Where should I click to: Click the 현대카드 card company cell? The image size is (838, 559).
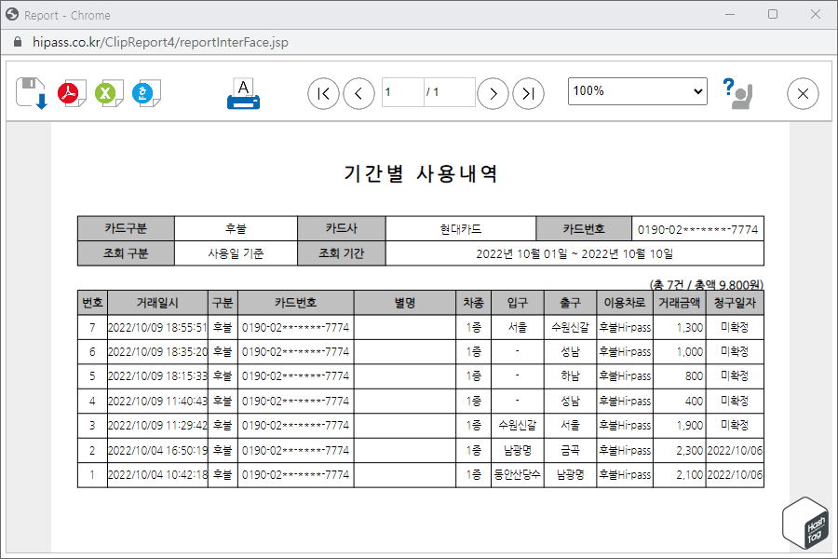click(461, 229)
